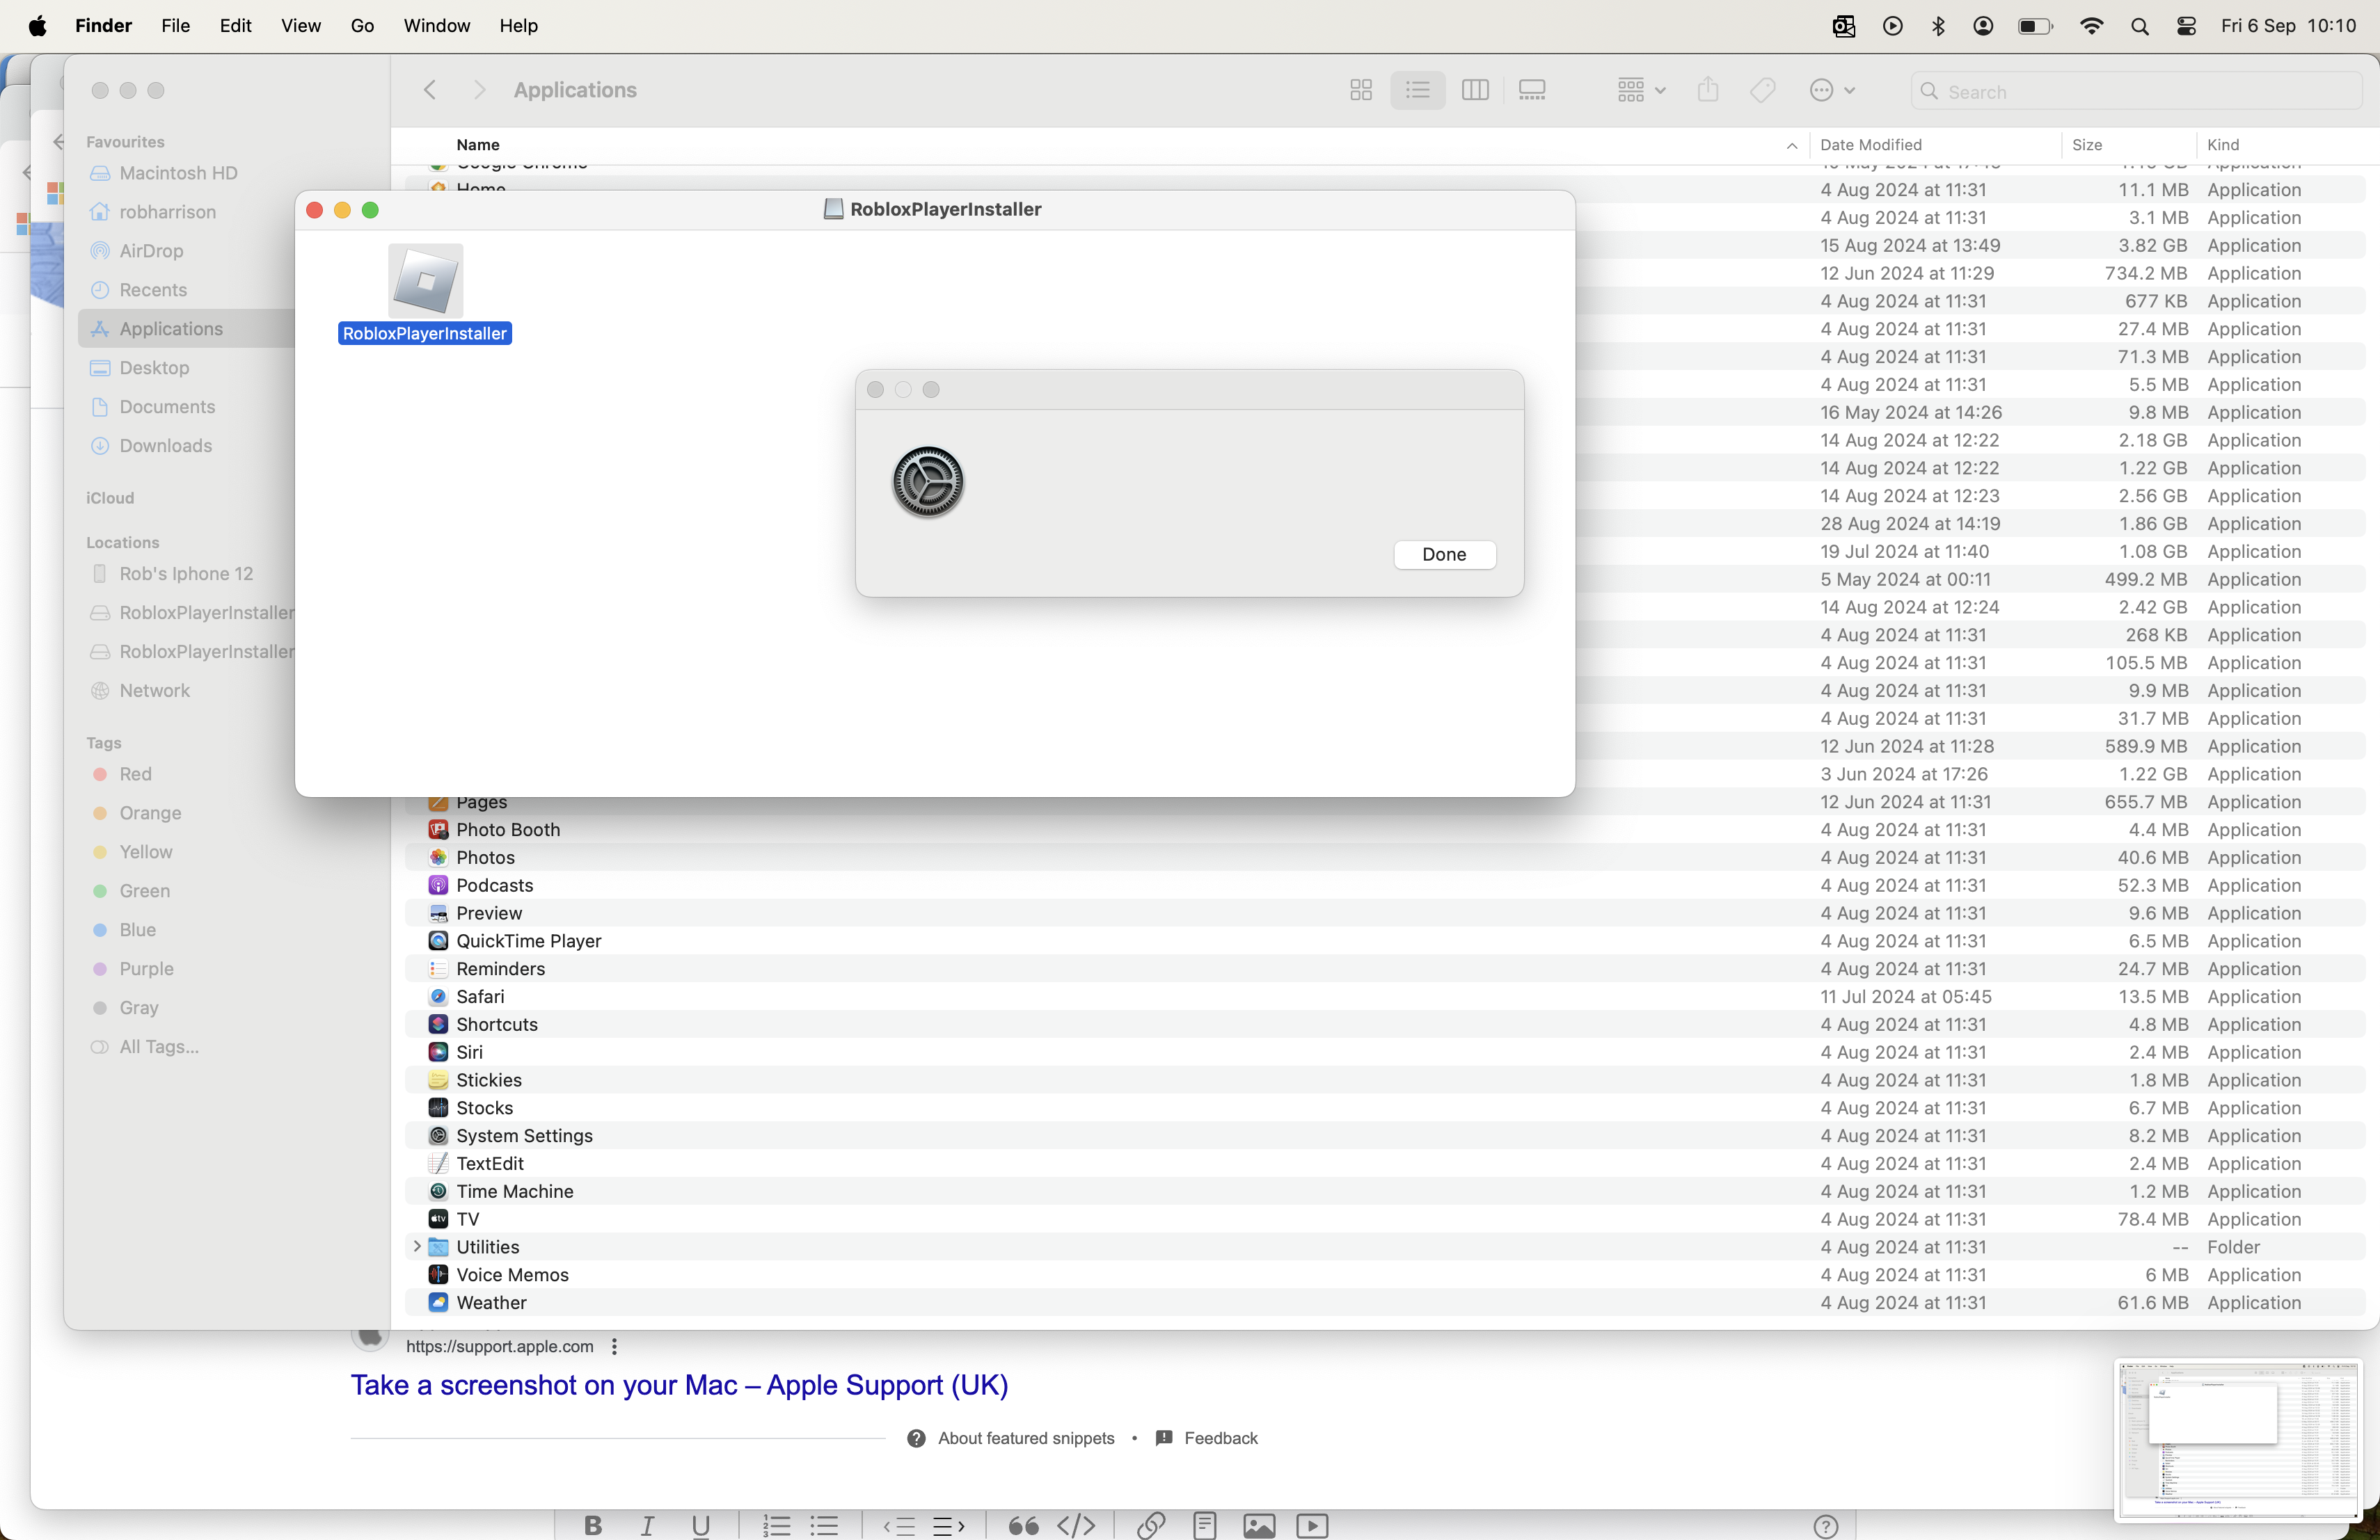The height and width of the screenshot is (1540, 2380).
Task: Open Downloads in the sidebar
Action: [x=165, y=446]
